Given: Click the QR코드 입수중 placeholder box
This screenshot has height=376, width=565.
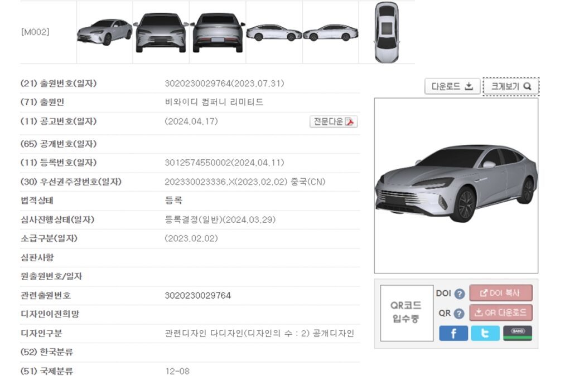Looking at the screenshot, I should pos(407,313).
